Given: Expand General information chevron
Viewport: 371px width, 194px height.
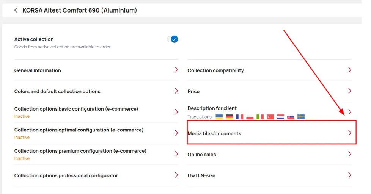Looking at the screenshot, I should pyautogui.click(x=176, y=70).
